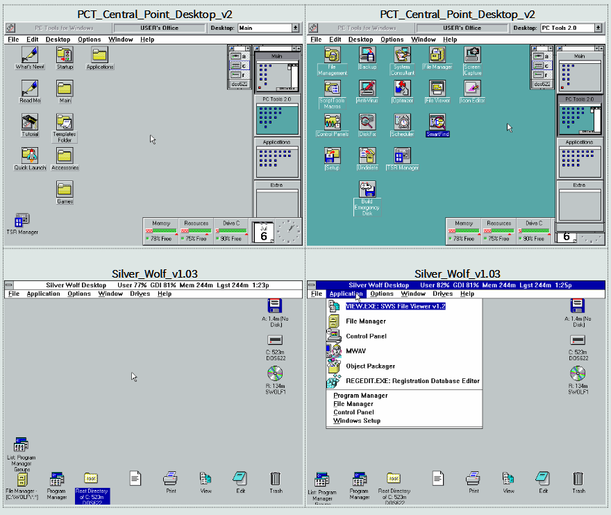This screenshot has width=611, height=515.
Task: Open Drives menu in Silver Wolf window showing 1:23p
Action: click(140, 294)
